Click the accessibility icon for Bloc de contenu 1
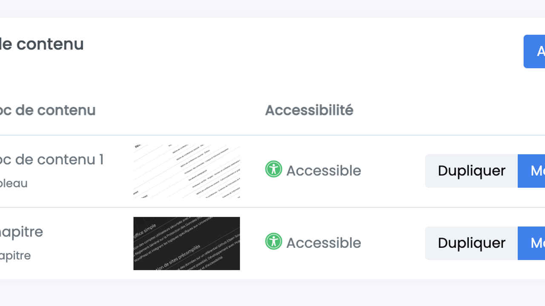The image size is (545, 306). (273, 169)
